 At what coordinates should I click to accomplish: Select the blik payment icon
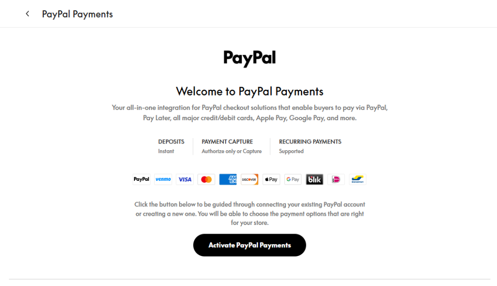315,179
